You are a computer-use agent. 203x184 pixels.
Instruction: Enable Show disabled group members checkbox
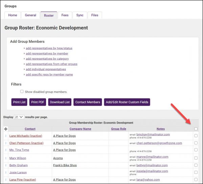click(22, 92)
